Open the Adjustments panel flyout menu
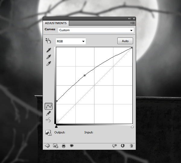The width and height of the screenshot is (181, 163). pyautogui.click(x=132, y=23)
